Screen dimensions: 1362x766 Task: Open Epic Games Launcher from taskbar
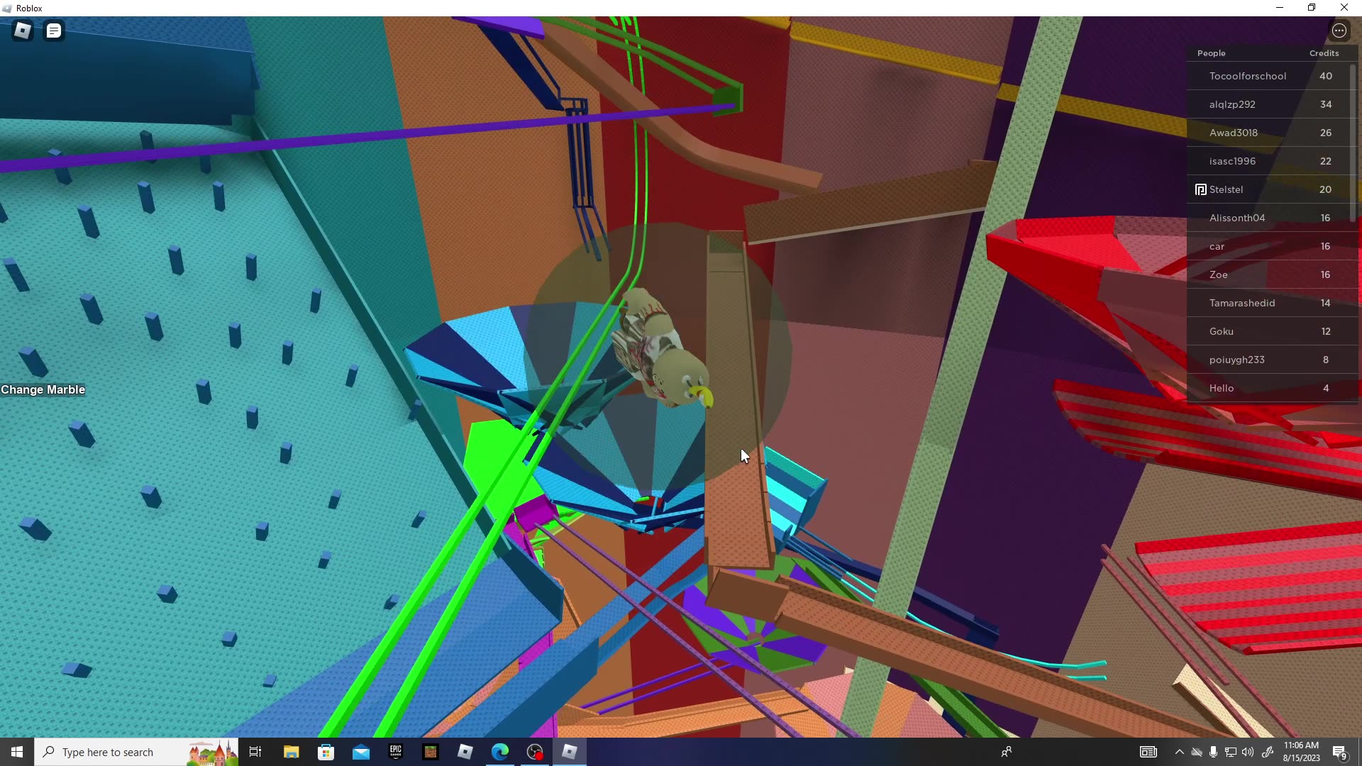coord(396,752)
